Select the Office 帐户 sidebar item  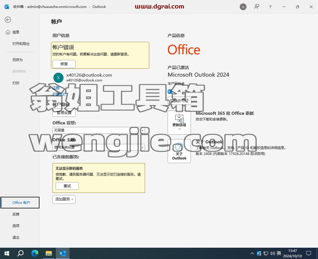[x=20, y=202]
